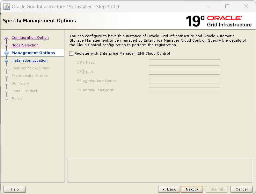The image size is (256, 194).
Task: Click the OMS host input field
Action: [185, 63]
